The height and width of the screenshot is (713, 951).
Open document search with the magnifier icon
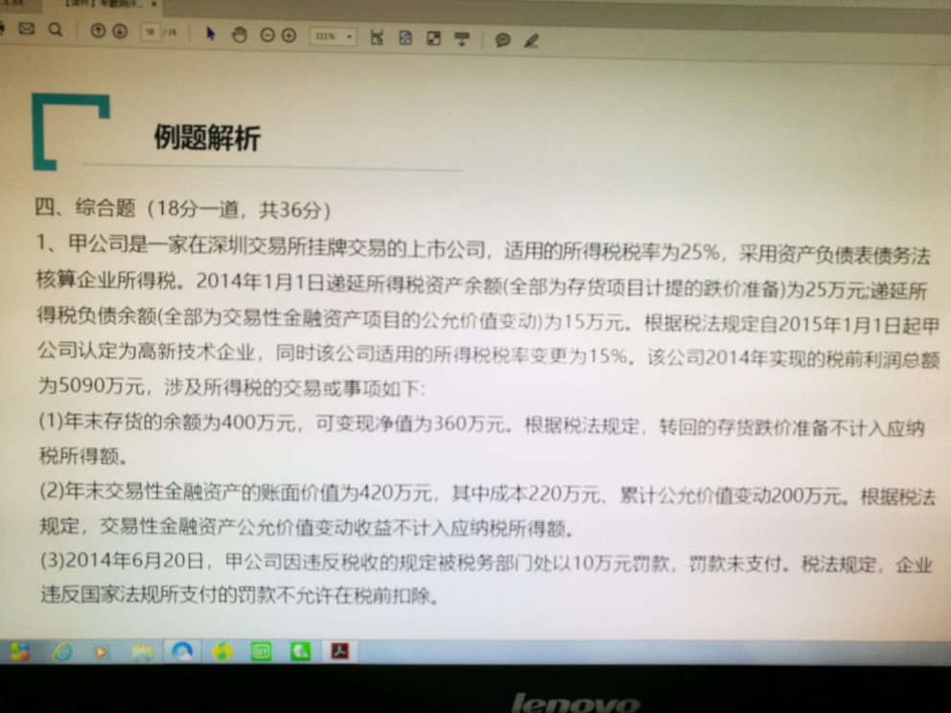pyautogui.click(x=56, y=31)
